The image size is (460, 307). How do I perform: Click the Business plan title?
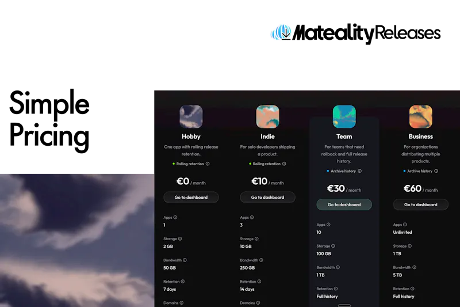(x=421, y=137)
